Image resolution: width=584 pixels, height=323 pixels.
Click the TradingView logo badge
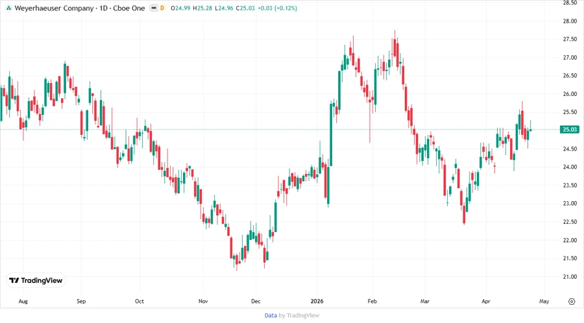click(36, 281)
